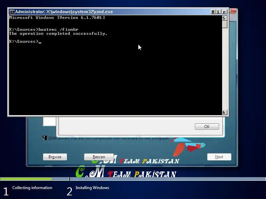Click the 'bootrec /fixmbr' command line
266x199 pixels.
pyautogui.click(x=44, y=30)
